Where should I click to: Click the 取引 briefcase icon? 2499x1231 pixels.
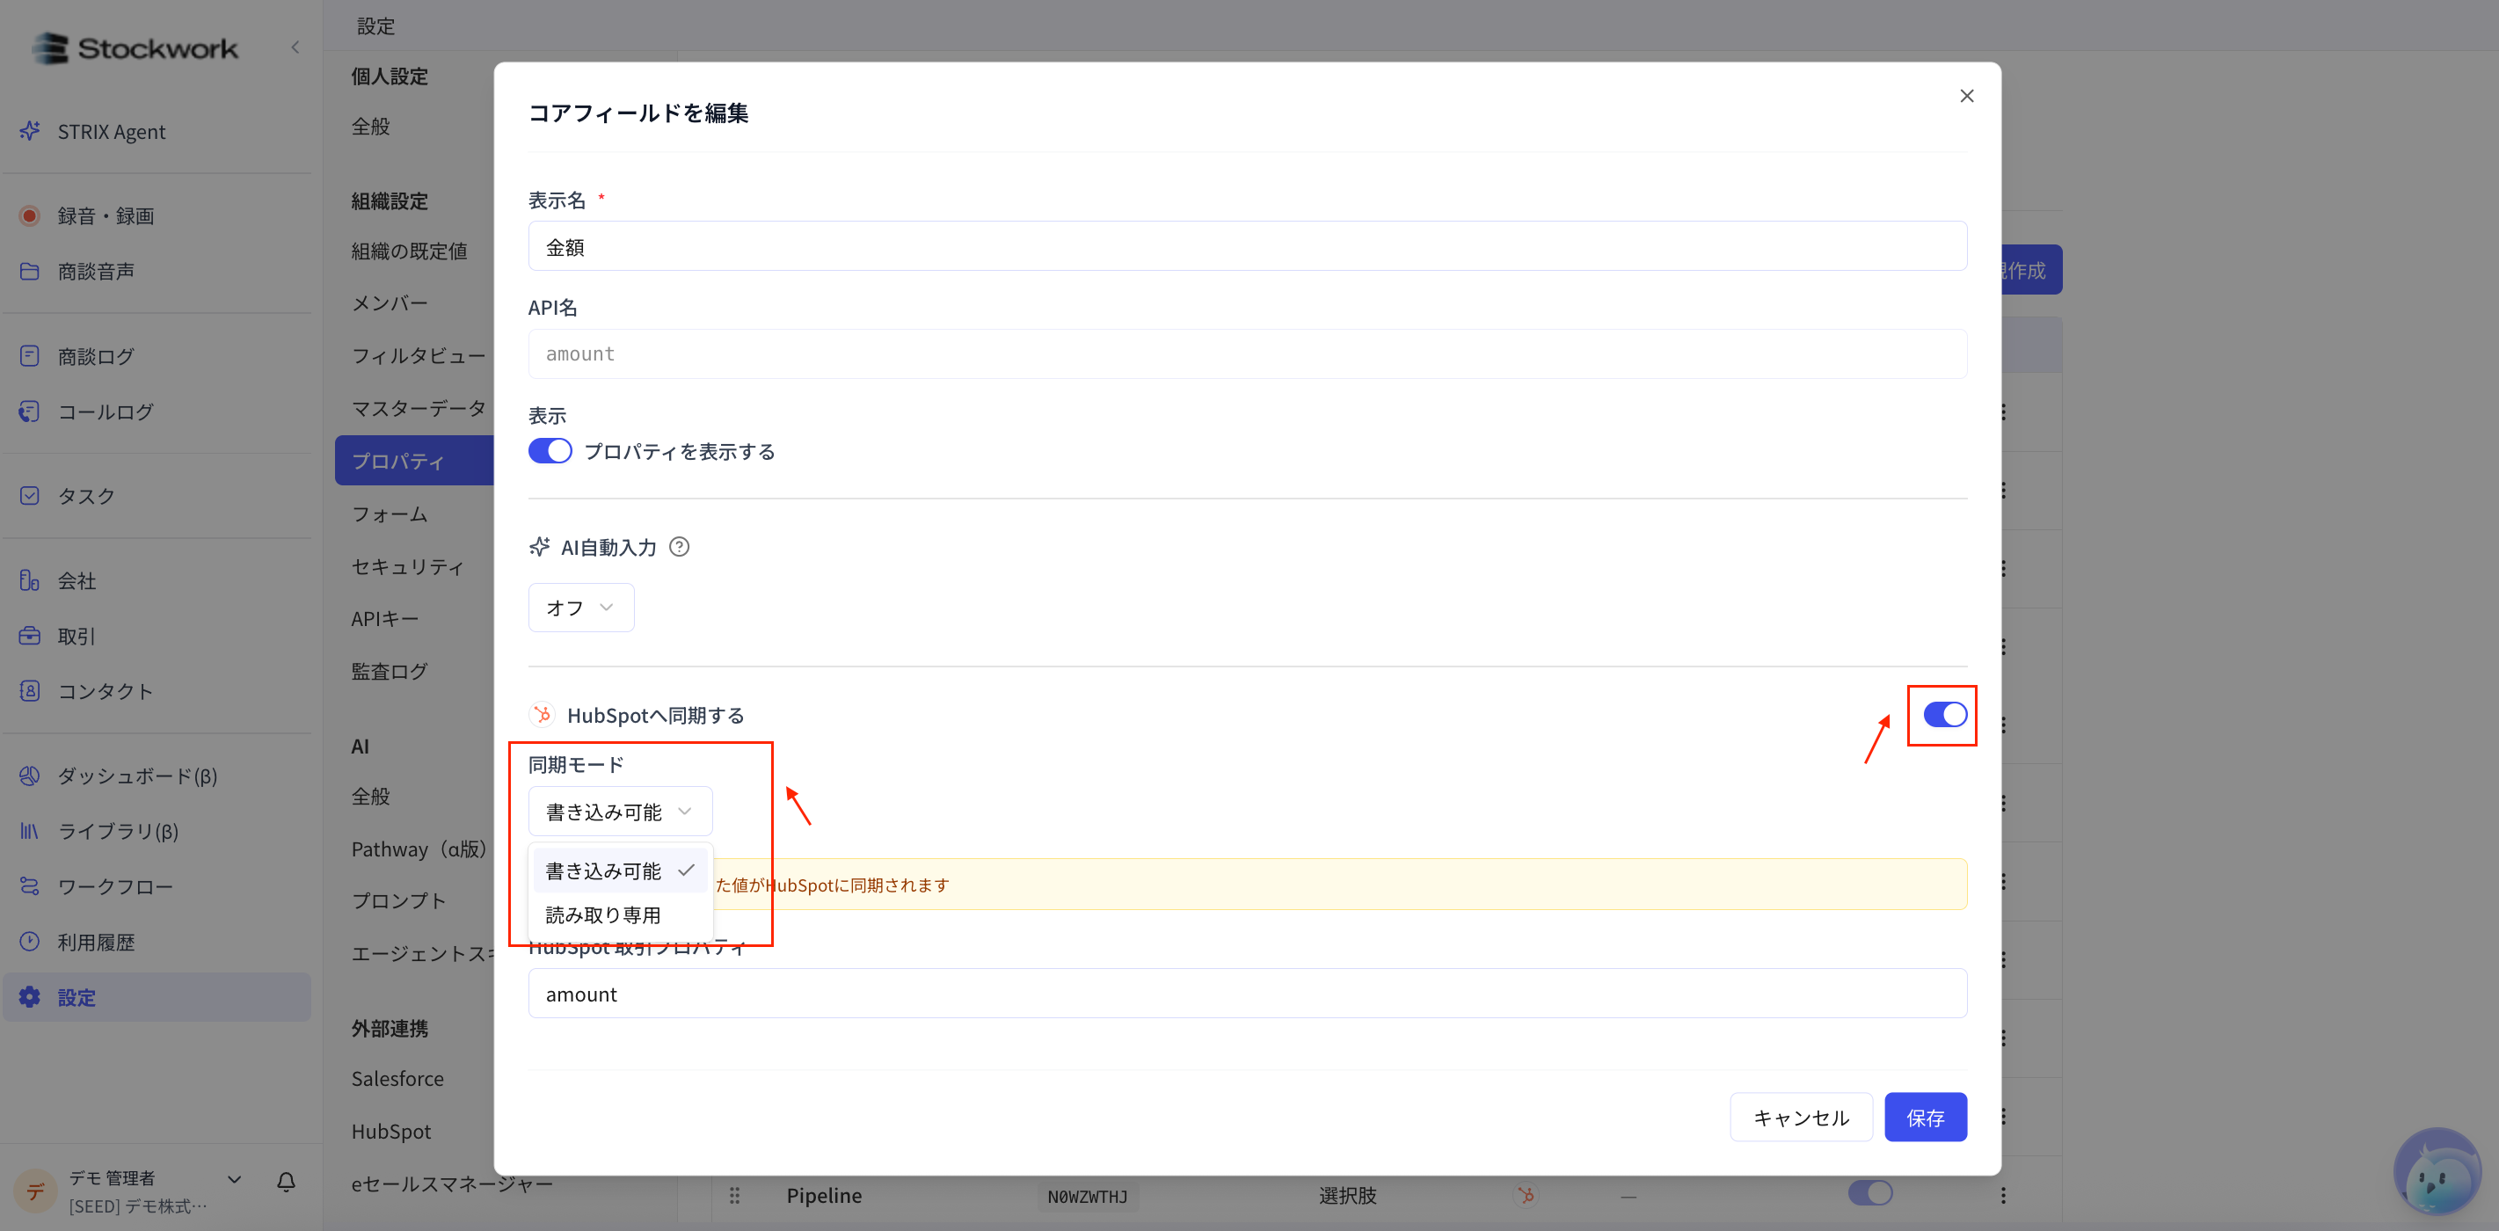30,636
